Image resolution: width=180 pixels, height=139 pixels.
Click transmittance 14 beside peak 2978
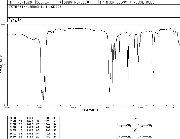point(20,121)
